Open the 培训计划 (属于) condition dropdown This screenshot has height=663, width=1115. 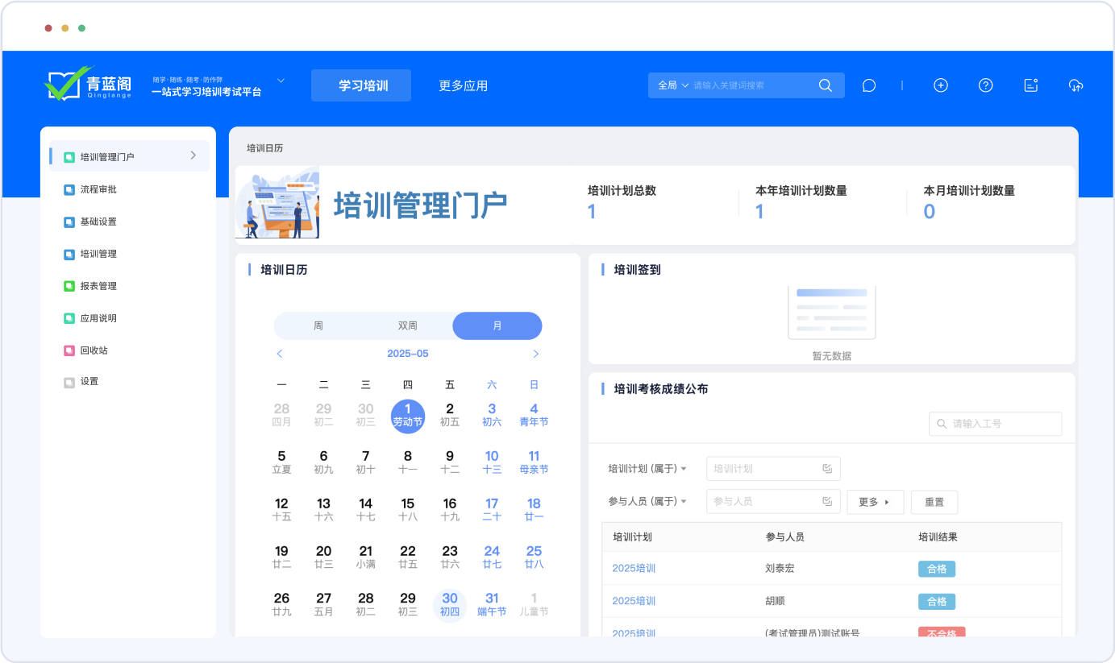coord(647,469)
